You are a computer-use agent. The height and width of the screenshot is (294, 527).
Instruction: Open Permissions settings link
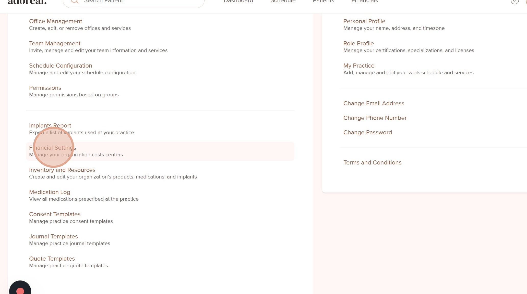click(x=45, y=88)
